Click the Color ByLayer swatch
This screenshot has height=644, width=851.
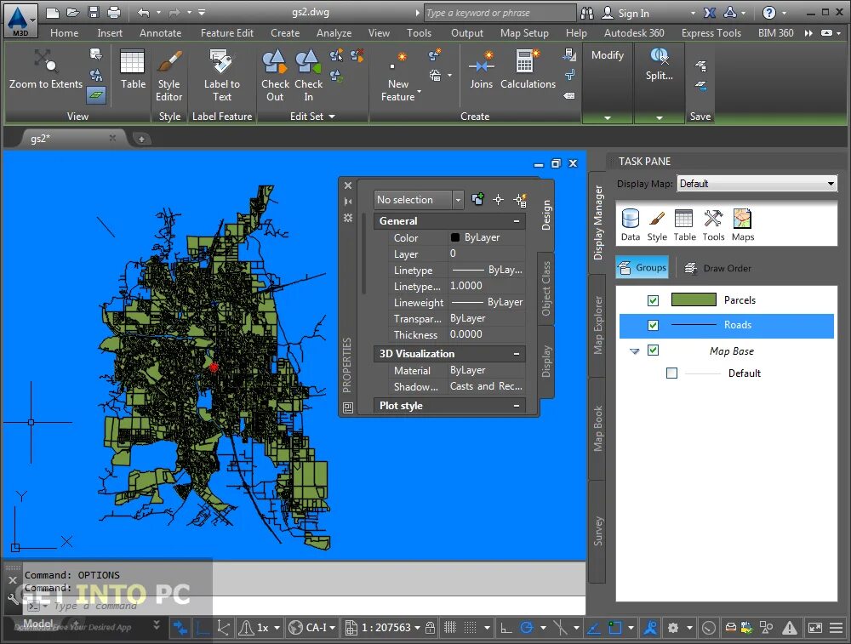(x=455, y=238)
